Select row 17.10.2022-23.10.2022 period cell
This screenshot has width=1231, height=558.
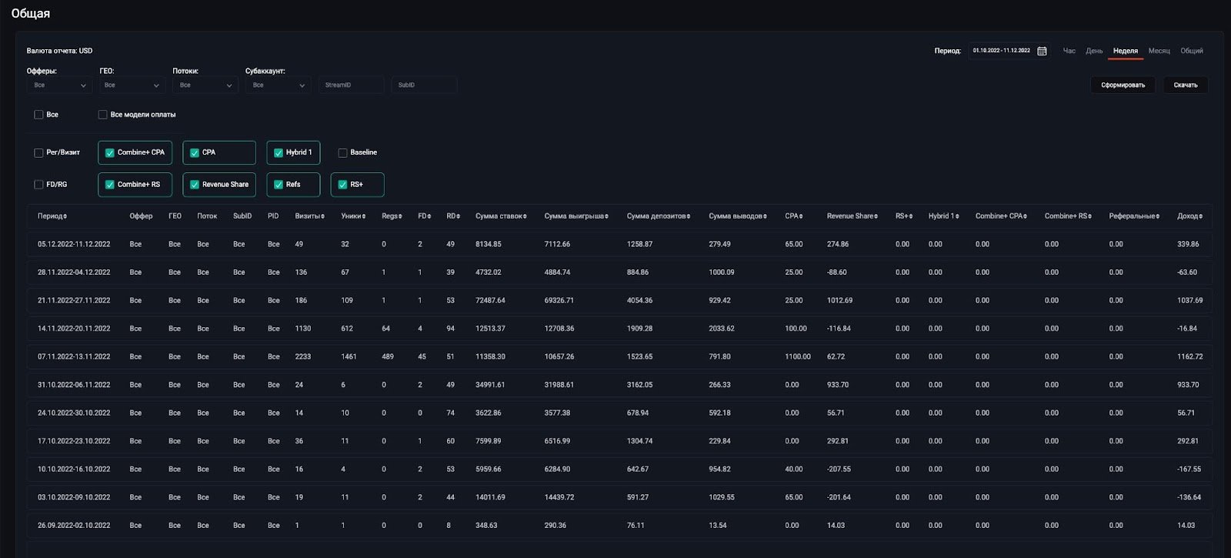click(74, 441)
